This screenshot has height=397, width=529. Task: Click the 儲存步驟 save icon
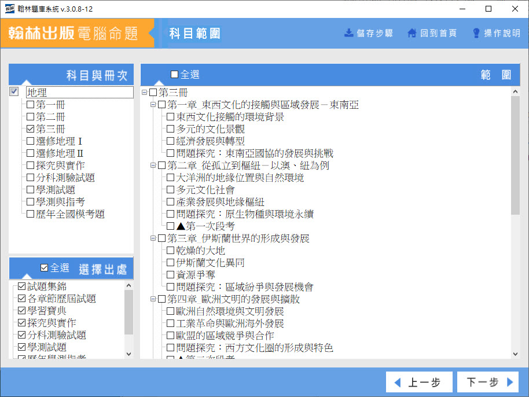click(349, 33)
